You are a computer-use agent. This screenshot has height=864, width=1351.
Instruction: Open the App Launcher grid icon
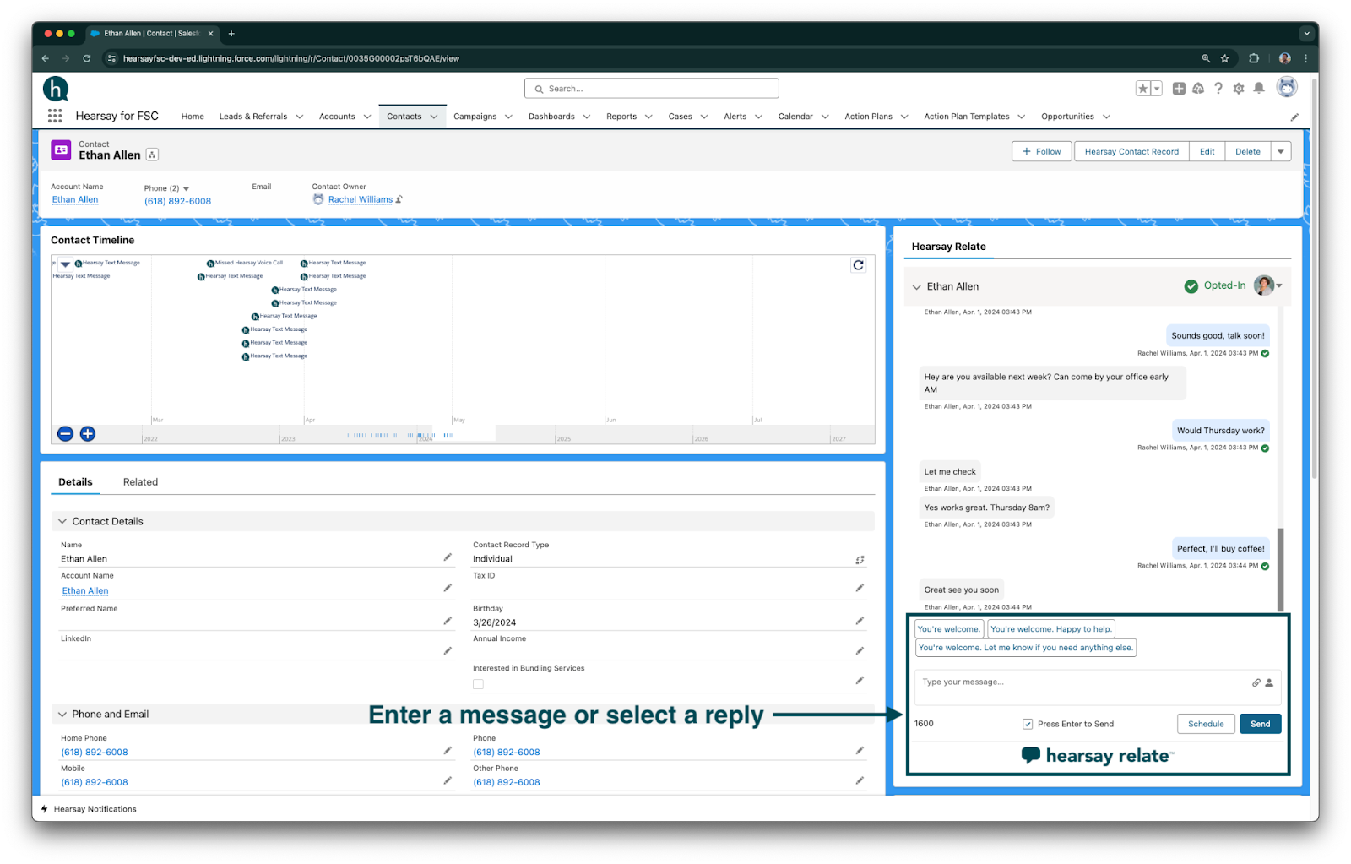pos(55,116)
